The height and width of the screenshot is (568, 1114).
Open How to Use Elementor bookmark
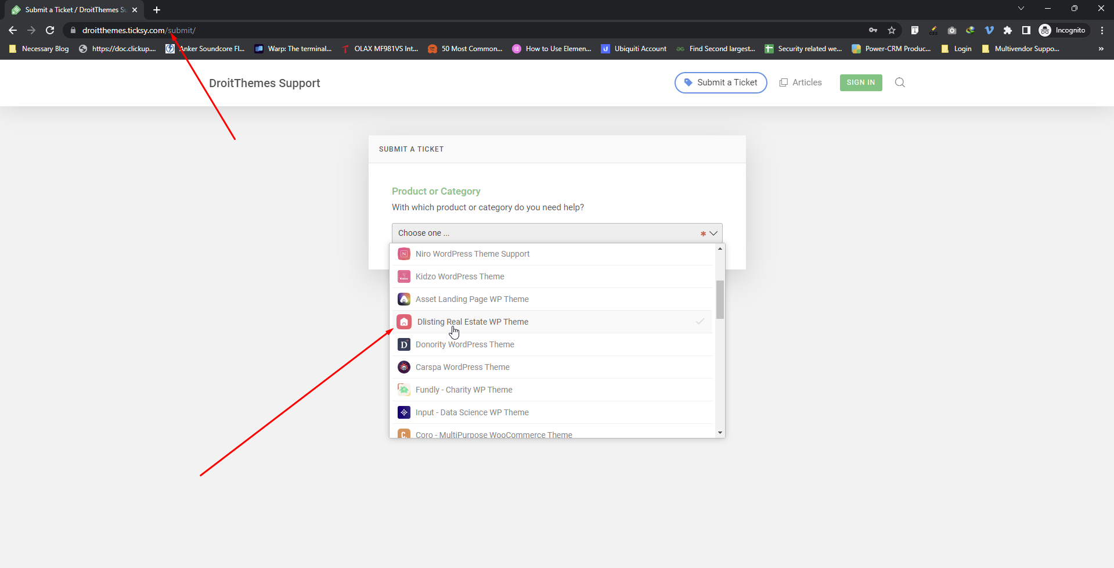coord(552,49)
